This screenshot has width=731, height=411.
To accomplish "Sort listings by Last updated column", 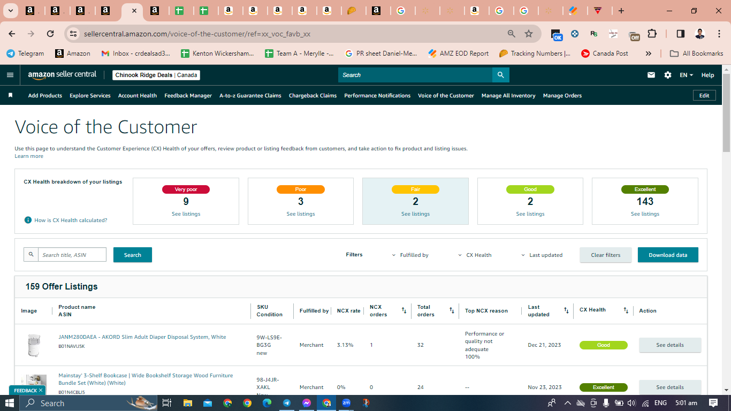I will [x=566, y=310].
